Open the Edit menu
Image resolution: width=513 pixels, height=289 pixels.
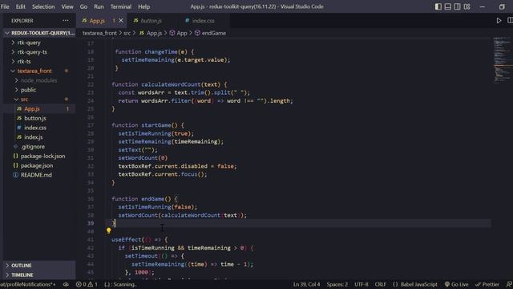(20, 6)
